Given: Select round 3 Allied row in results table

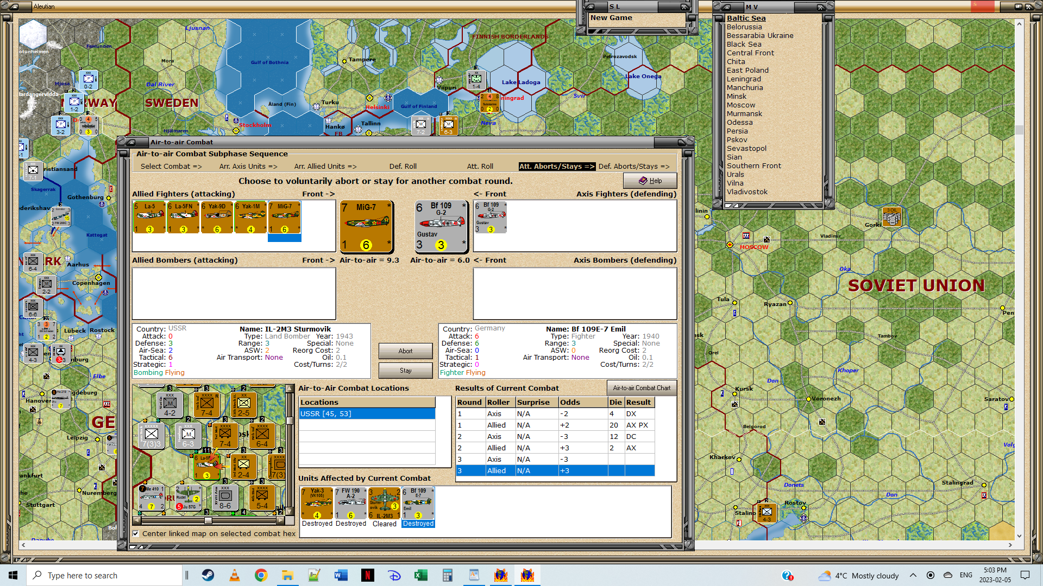Looking at the screenshot, I should (x=555, y=470).
